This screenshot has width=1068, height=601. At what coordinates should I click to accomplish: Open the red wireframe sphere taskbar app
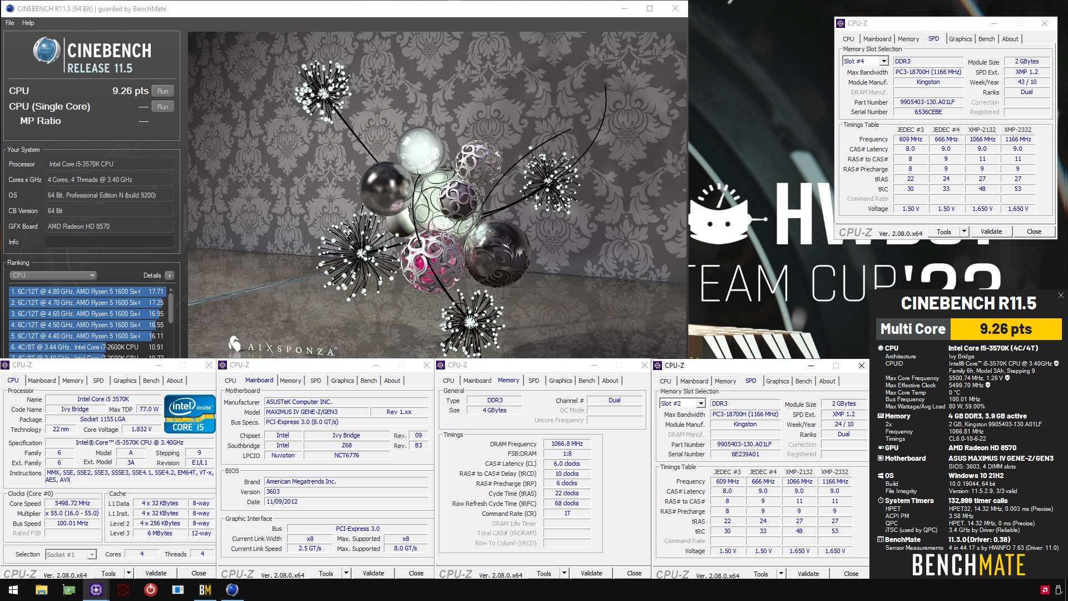tap(123, 590)
